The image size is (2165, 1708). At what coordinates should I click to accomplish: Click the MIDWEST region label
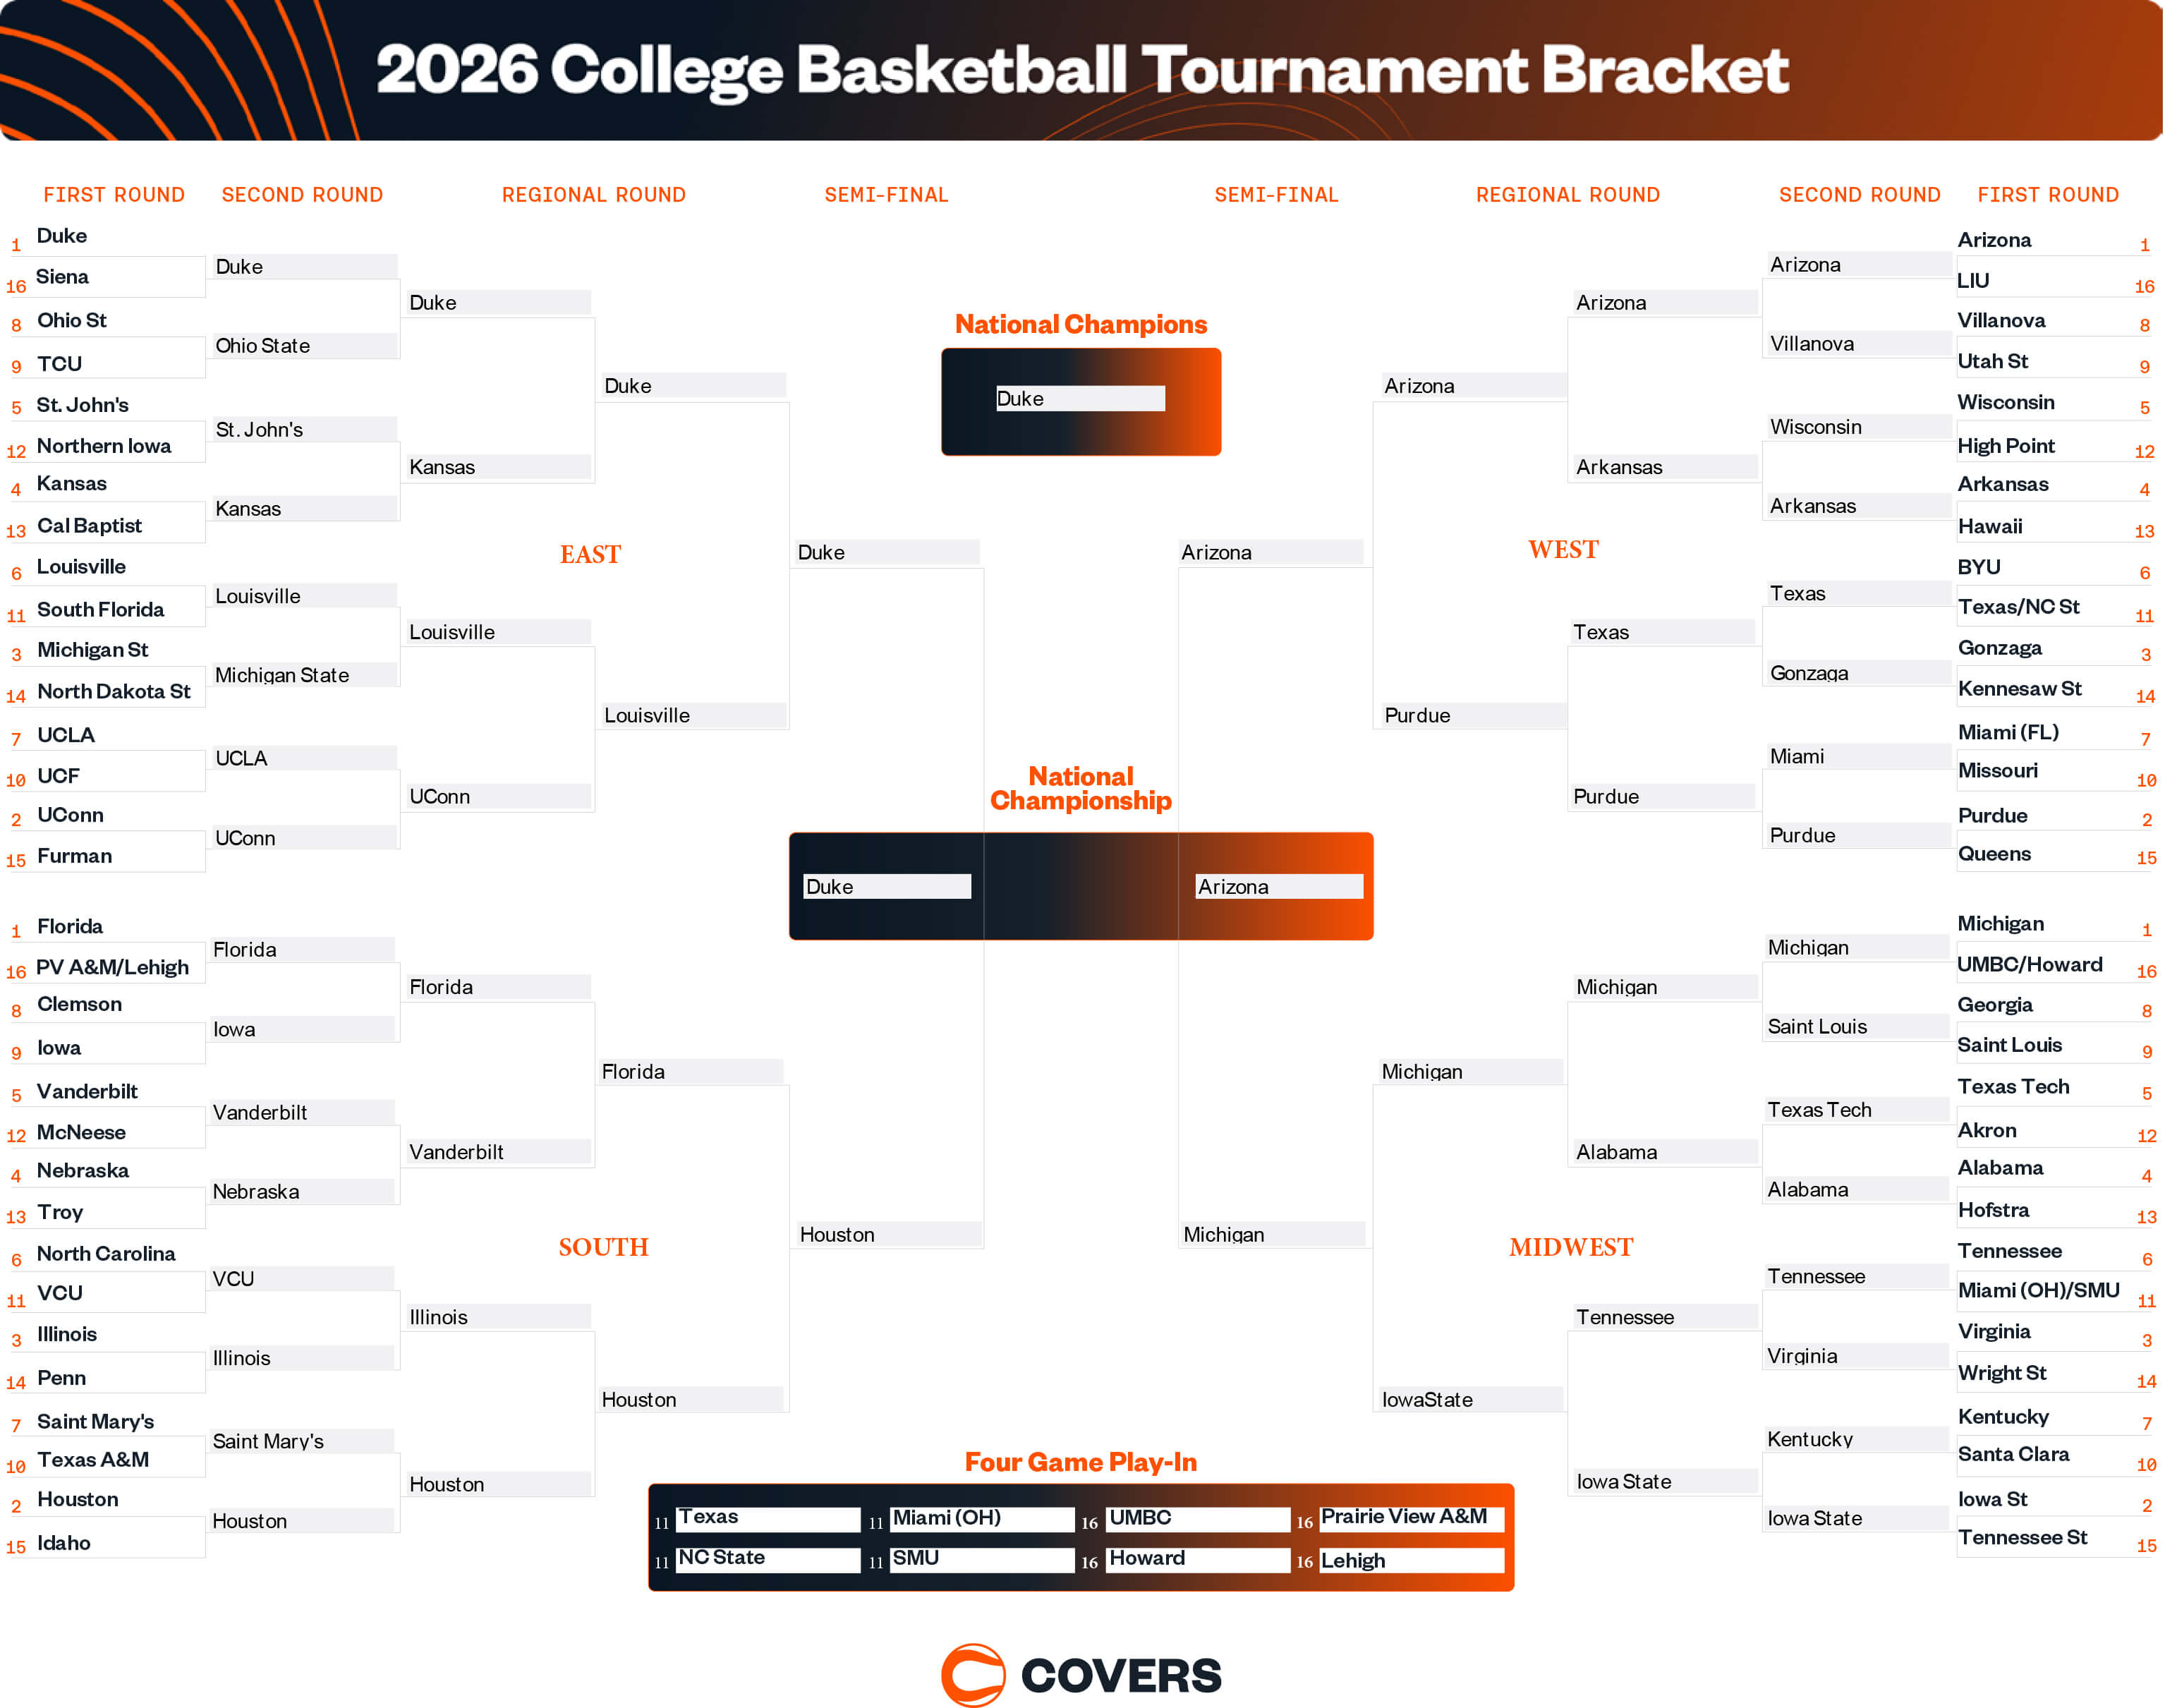(1570, 1248)
